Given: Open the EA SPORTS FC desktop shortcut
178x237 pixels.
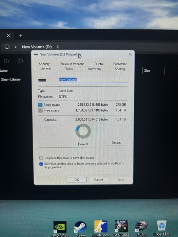Looking at the screenshot, I should (121, 229).
